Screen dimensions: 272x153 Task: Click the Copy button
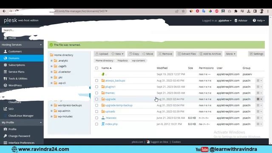pos(134,54)
